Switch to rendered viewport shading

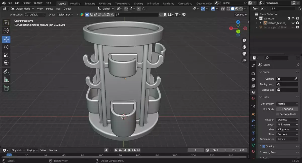(241, 9)
